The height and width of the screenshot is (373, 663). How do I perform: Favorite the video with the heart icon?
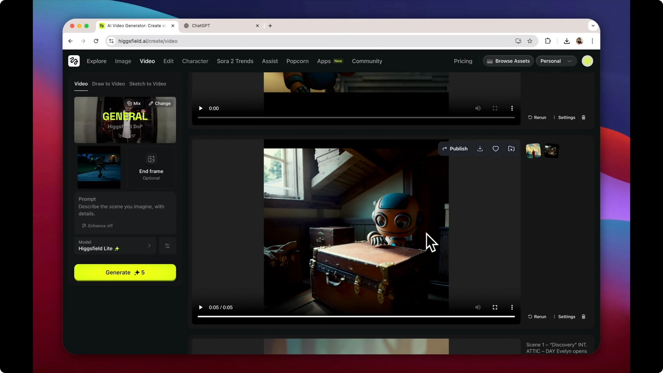496,149
